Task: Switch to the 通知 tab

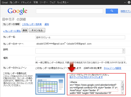Action: (x=47, y=24)
